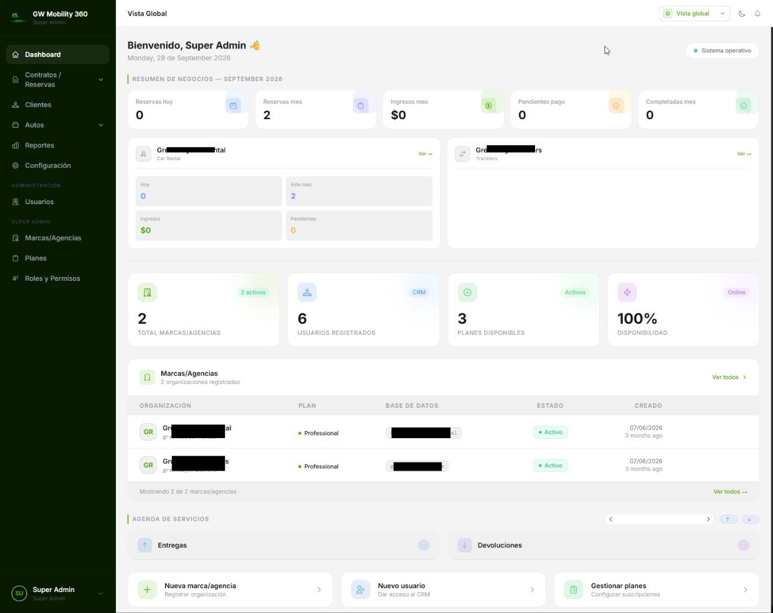Go to the next agenda date arrow
This screenshot has height=613, width=773.
[x=708, y=519]
